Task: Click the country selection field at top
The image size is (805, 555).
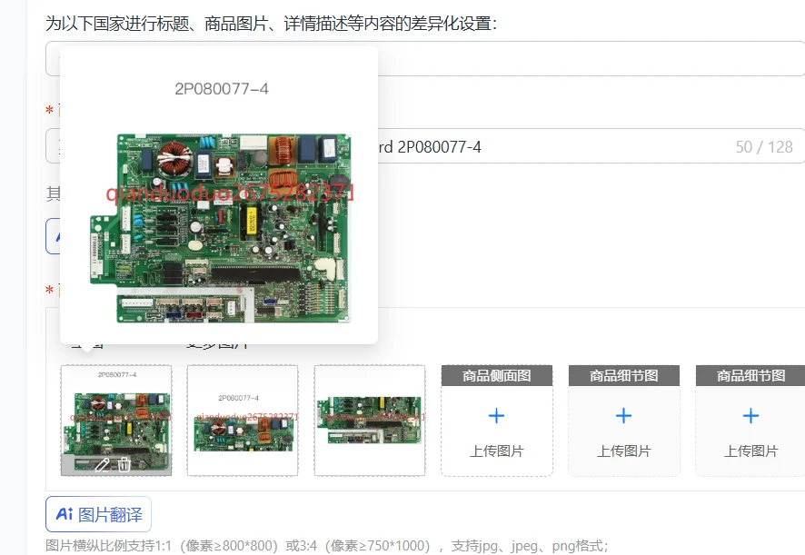Action: pos(425,59)
